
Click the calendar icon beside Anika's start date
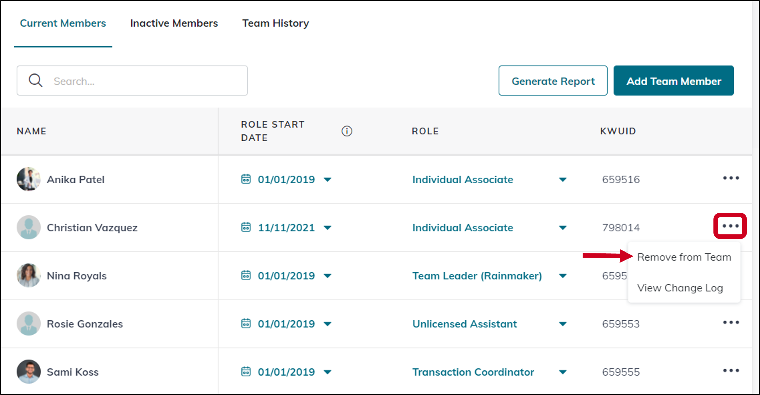click(246, 179)
